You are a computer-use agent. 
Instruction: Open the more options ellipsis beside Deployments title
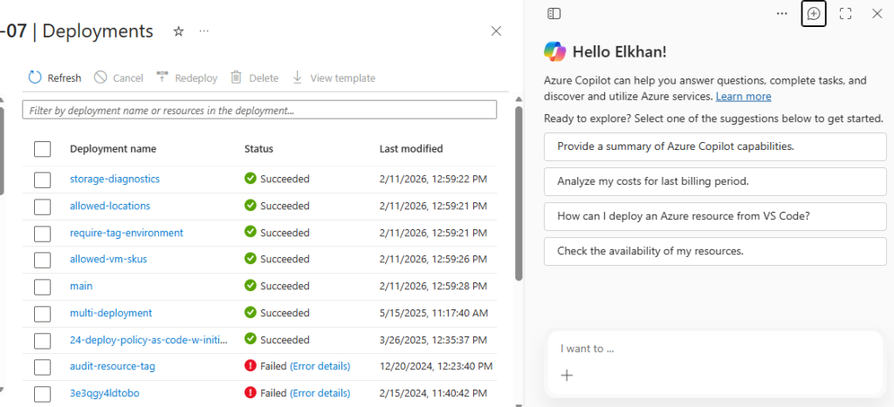coord(204,31)
